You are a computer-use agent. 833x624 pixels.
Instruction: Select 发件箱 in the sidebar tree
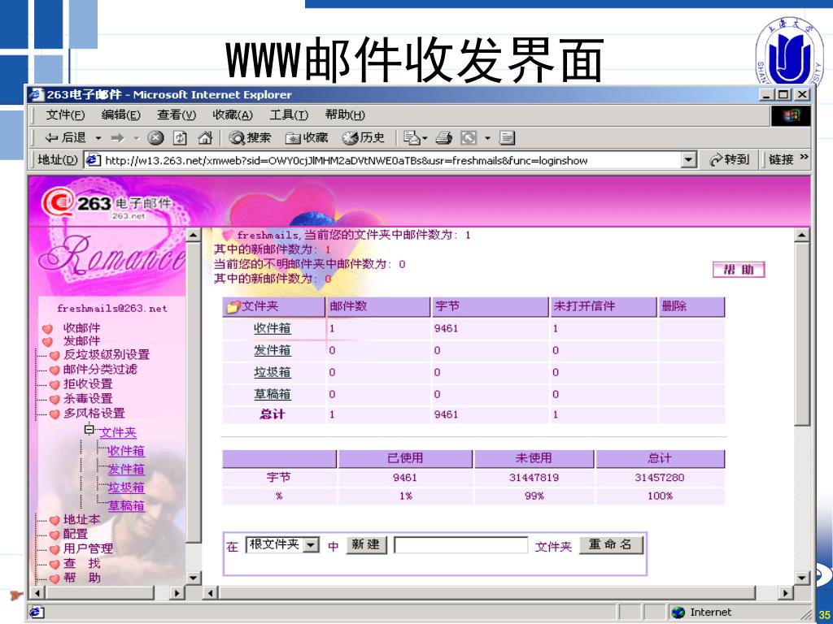tap(126, 469)
